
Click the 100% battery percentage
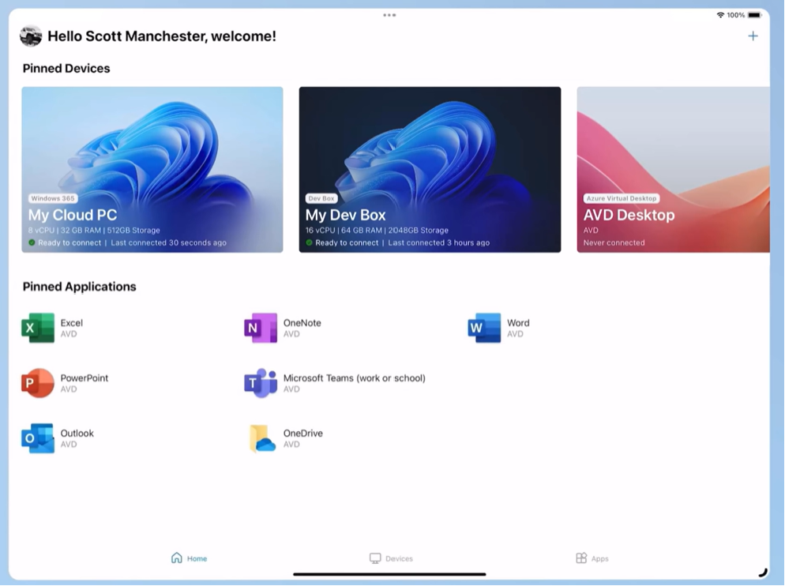[x=736, y=15]
